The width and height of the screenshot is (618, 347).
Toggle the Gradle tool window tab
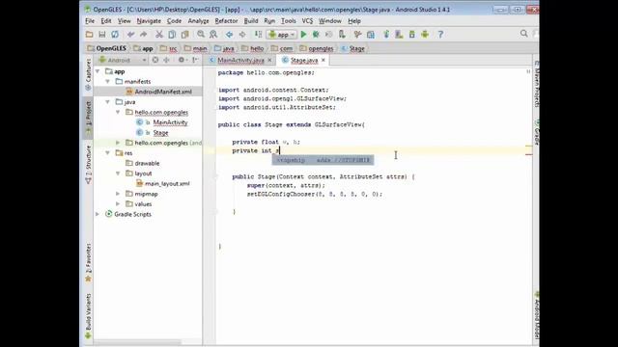click(x=536, y=134)
